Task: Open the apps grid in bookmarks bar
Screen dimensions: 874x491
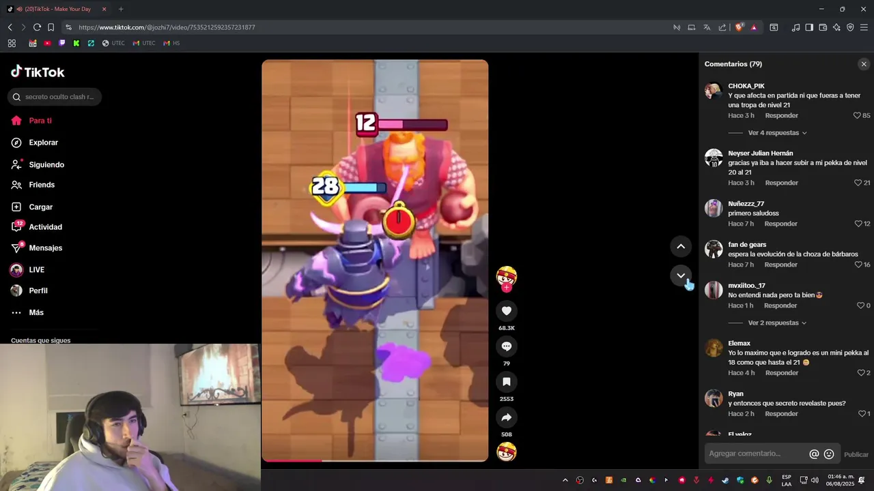Action: (12, 43)
